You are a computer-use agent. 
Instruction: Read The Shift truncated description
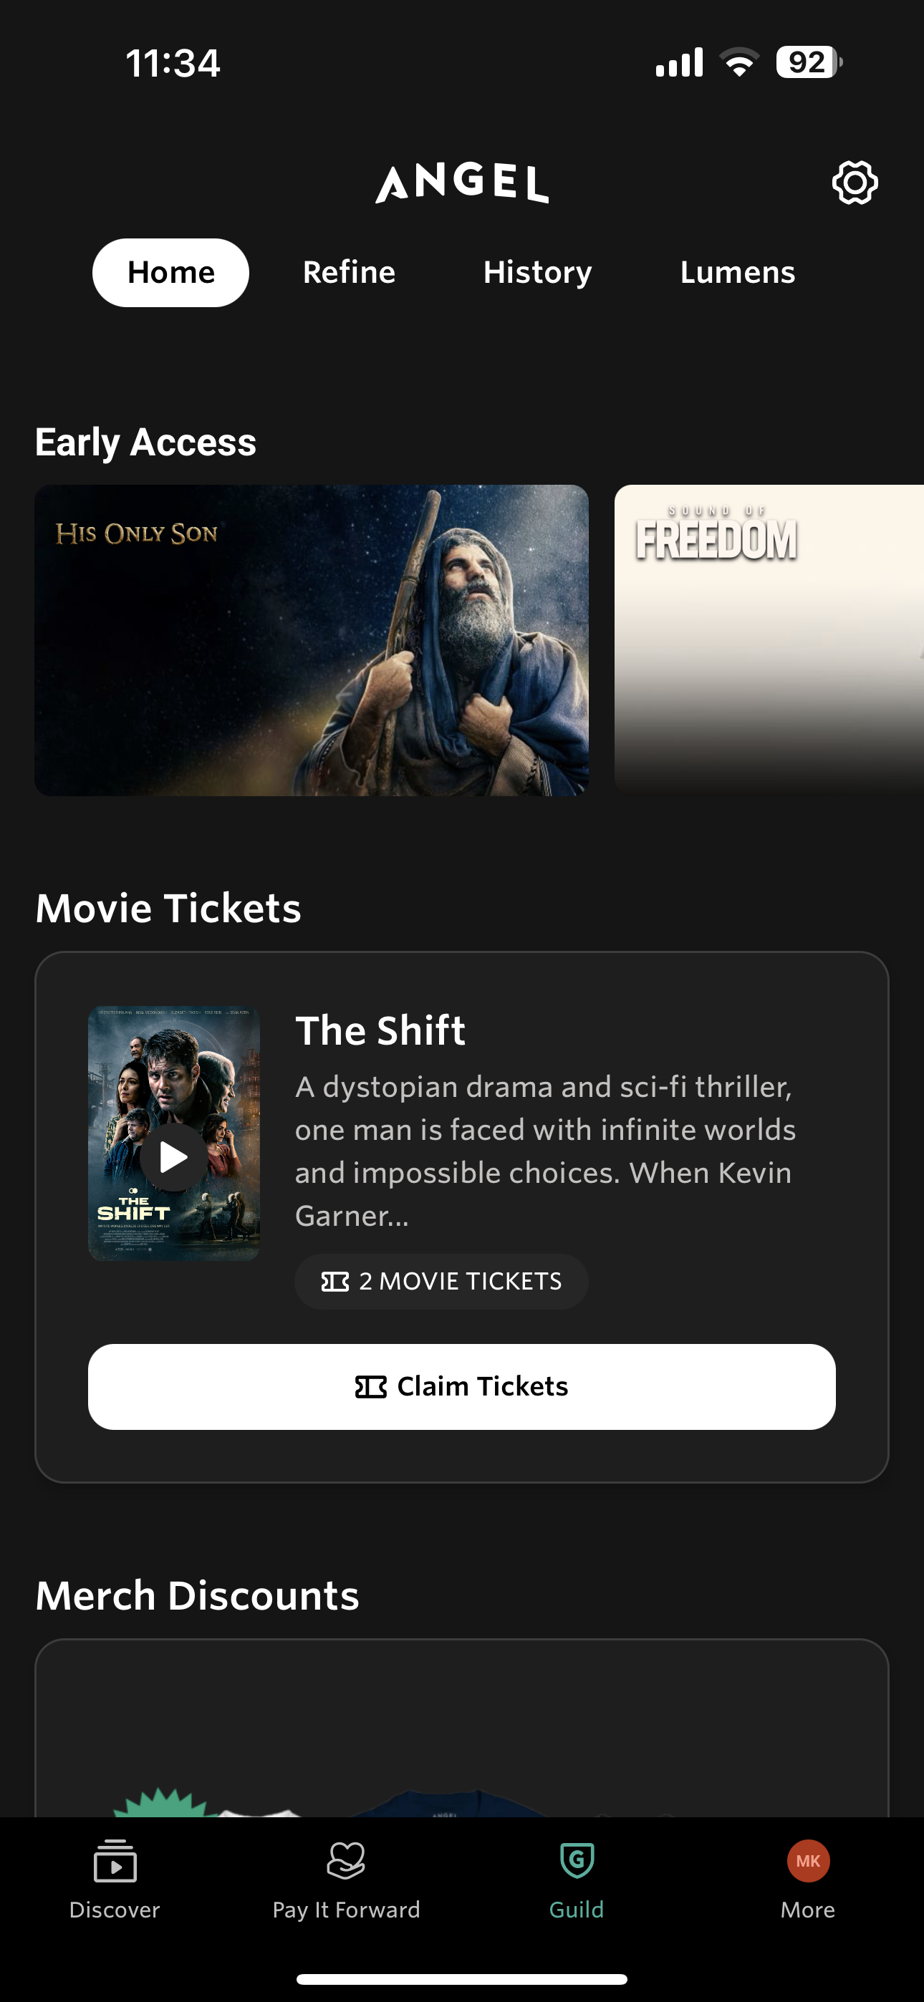[x=544, y=1151]
